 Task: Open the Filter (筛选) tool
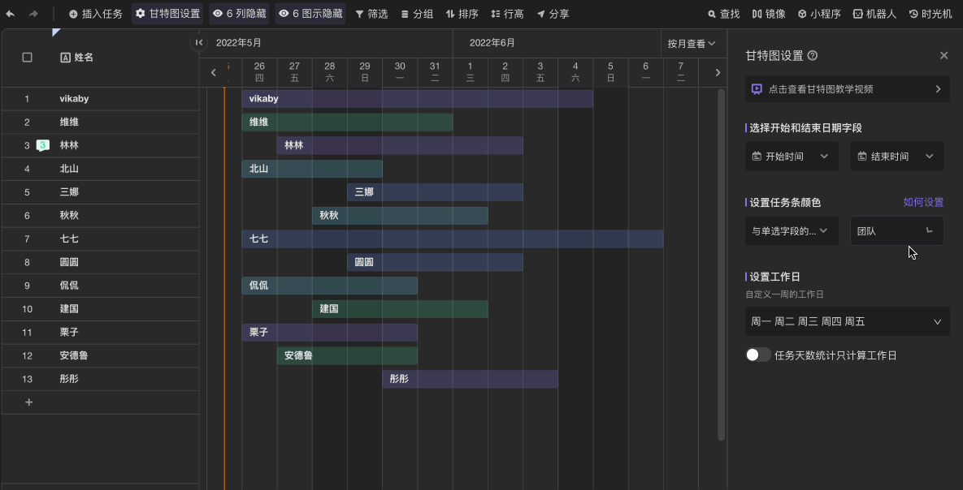coord(371,14)
